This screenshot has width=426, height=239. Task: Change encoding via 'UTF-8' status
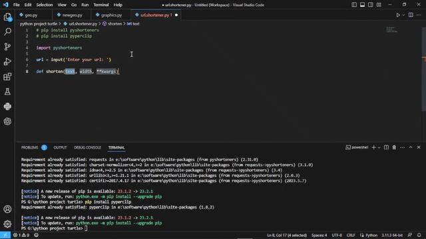click(337, 235)
